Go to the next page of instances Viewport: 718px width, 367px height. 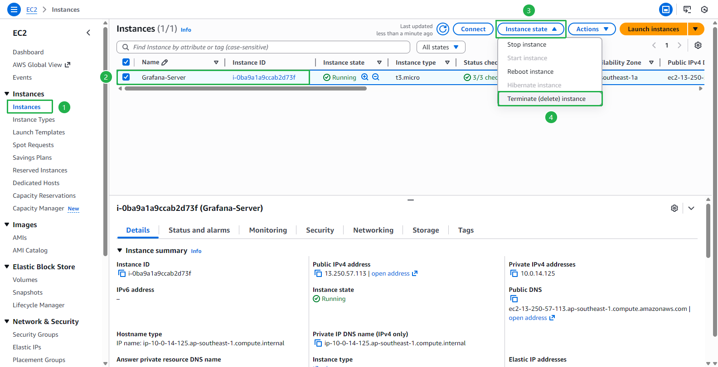coord(679,45)
